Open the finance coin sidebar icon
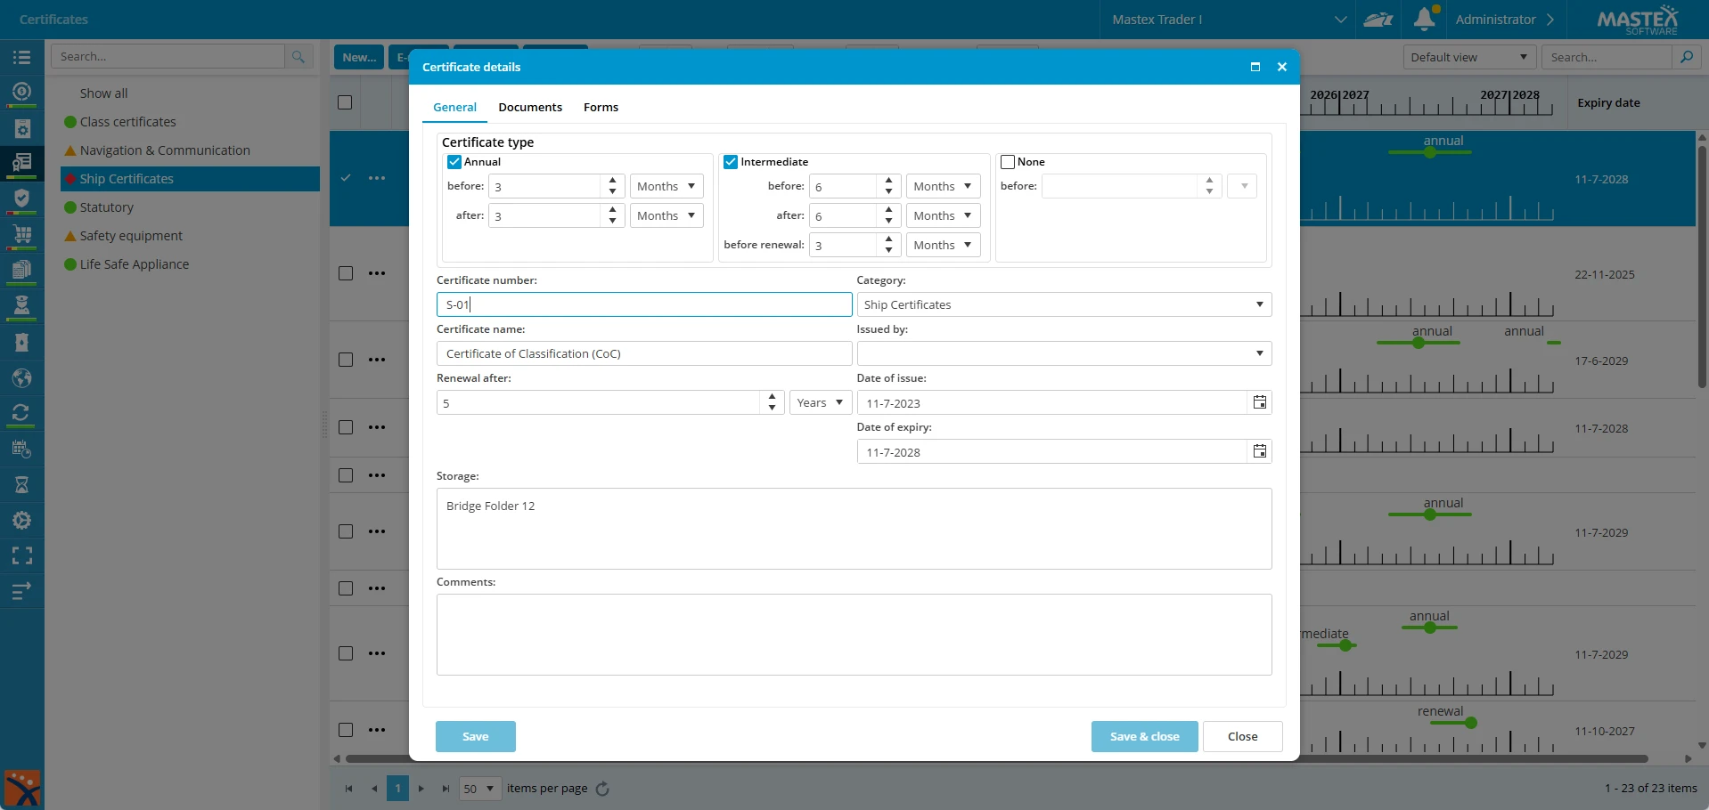 [x=21, y=92]
